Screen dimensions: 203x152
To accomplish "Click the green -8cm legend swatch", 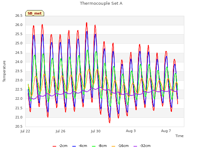I will 94,146.
